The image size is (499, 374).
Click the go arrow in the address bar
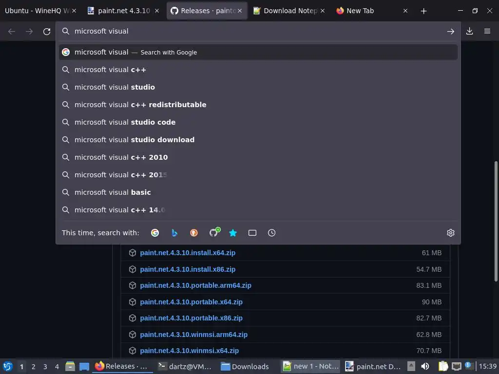(450, 31)
